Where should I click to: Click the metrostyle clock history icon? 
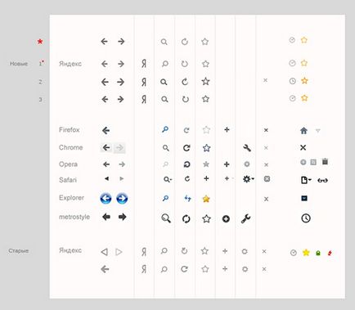point(306,218)
